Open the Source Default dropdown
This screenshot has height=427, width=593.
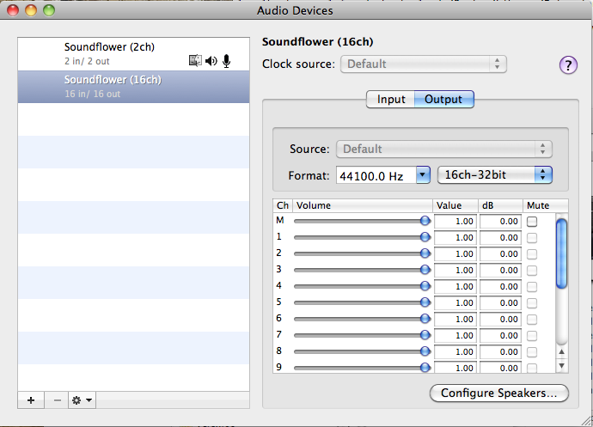444,149
